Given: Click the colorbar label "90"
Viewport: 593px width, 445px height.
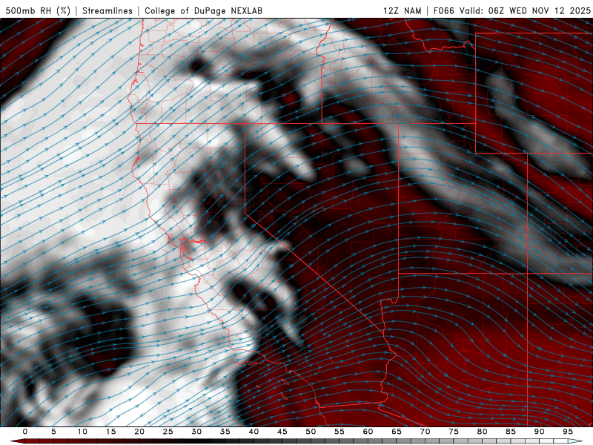Looking at the screenshot, I should [539, 432].
